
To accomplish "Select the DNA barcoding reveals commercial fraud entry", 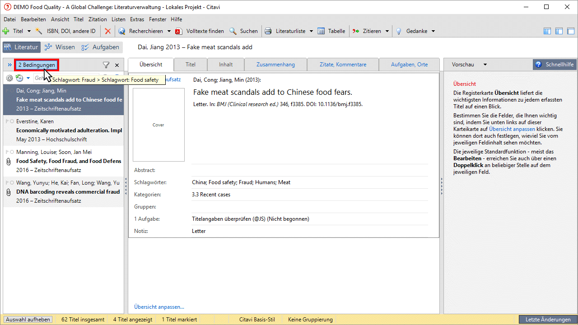I will (x=68, y=192).
